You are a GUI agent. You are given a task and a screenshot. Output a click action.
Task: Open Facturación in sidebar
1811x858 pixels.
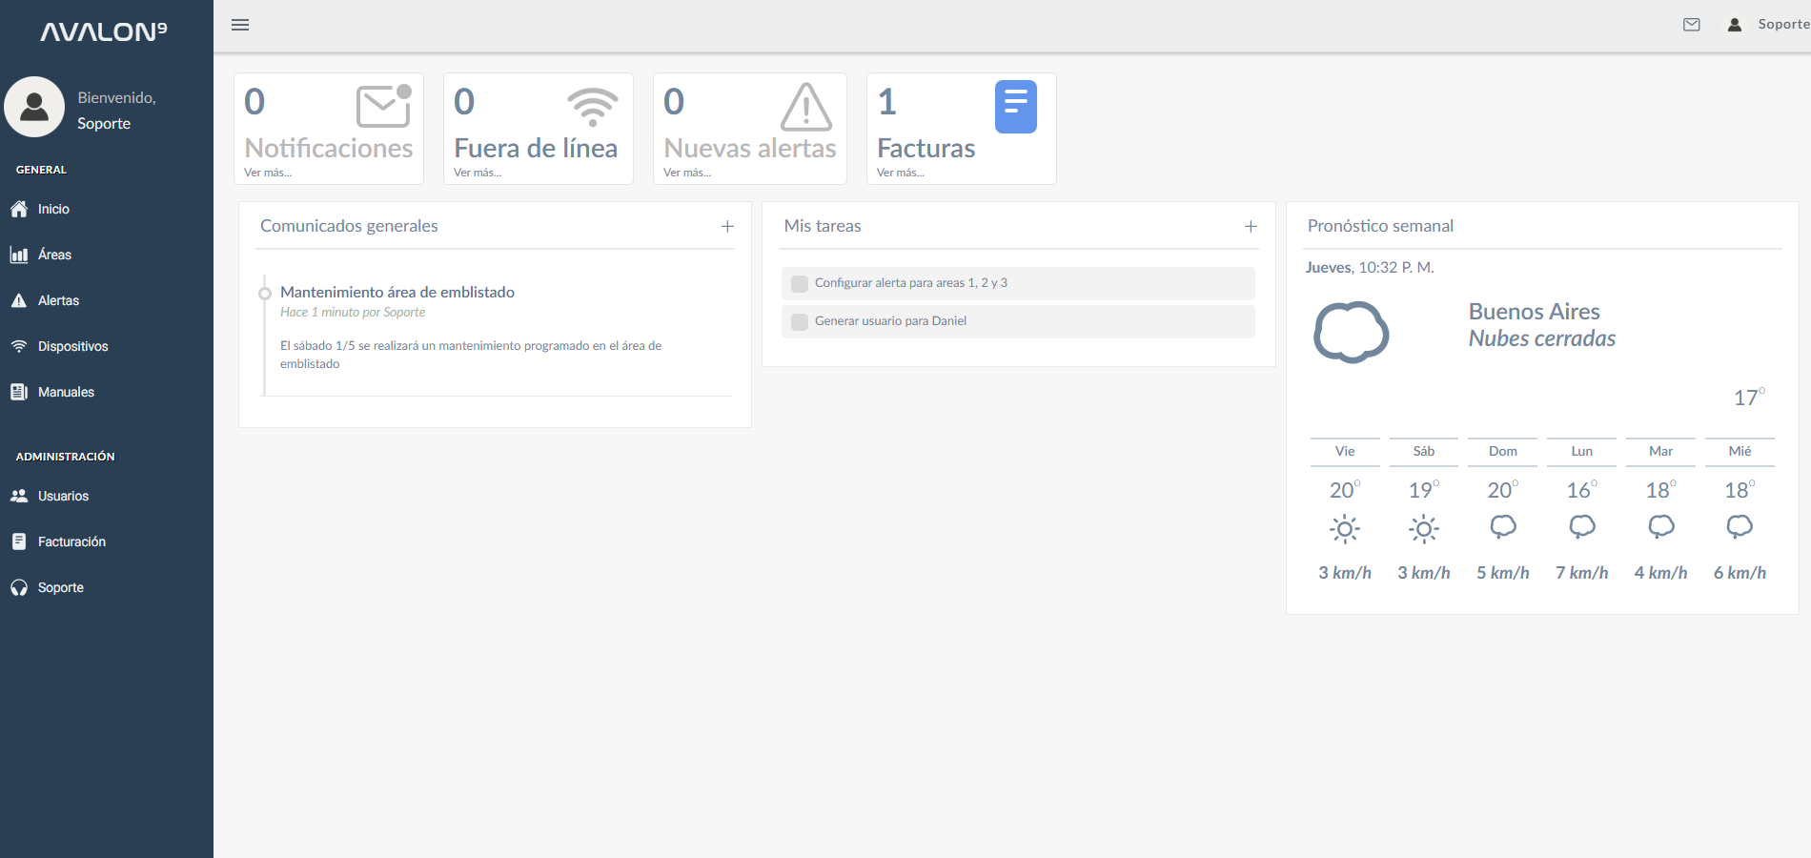[71, 541]
